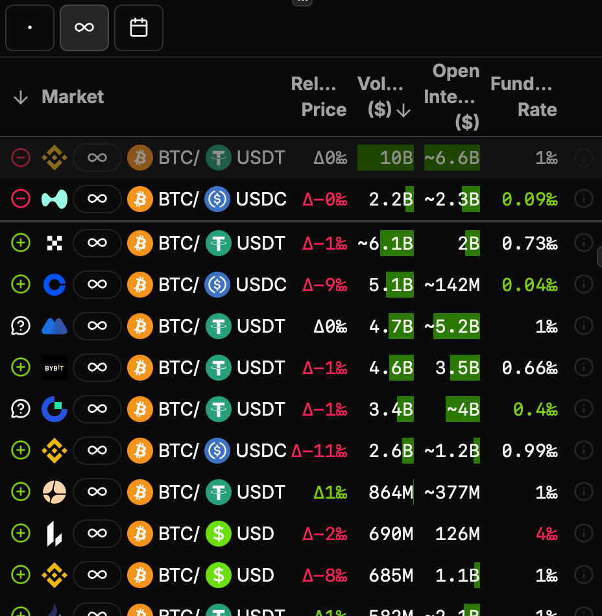Open info for the ~6.1B volume row

click(x=584, y=243)
